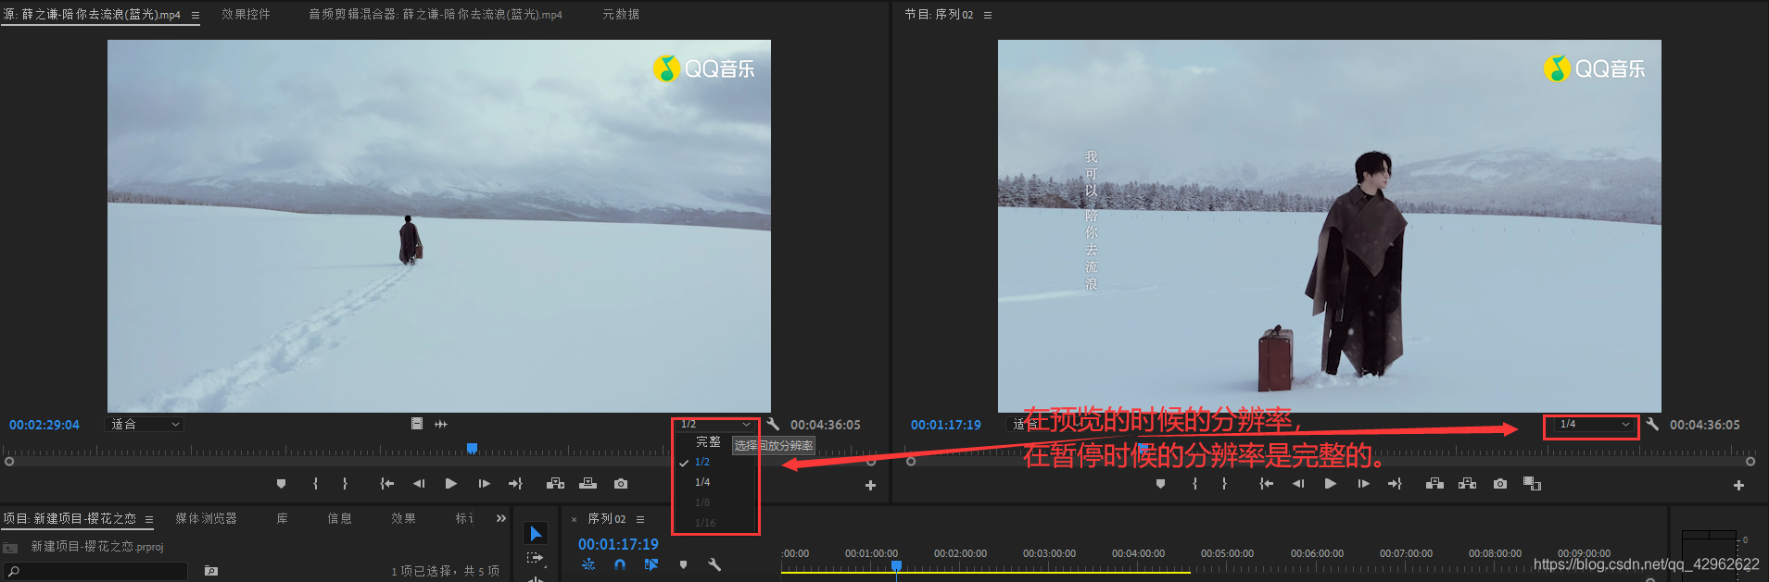The height and width of the screenshot is (582, 1769).
Task: Click the Extract button in program monitor
Action: pos(1468,483)
